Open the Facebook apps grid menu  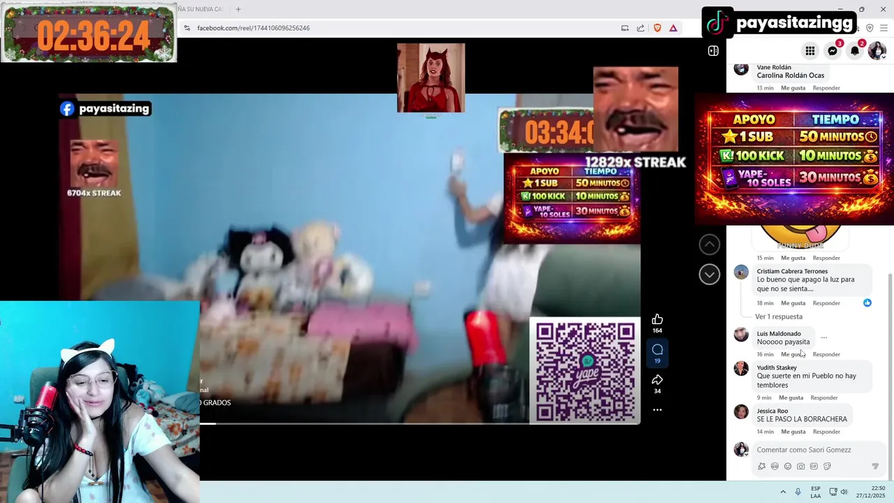click(x=810, y=51)
